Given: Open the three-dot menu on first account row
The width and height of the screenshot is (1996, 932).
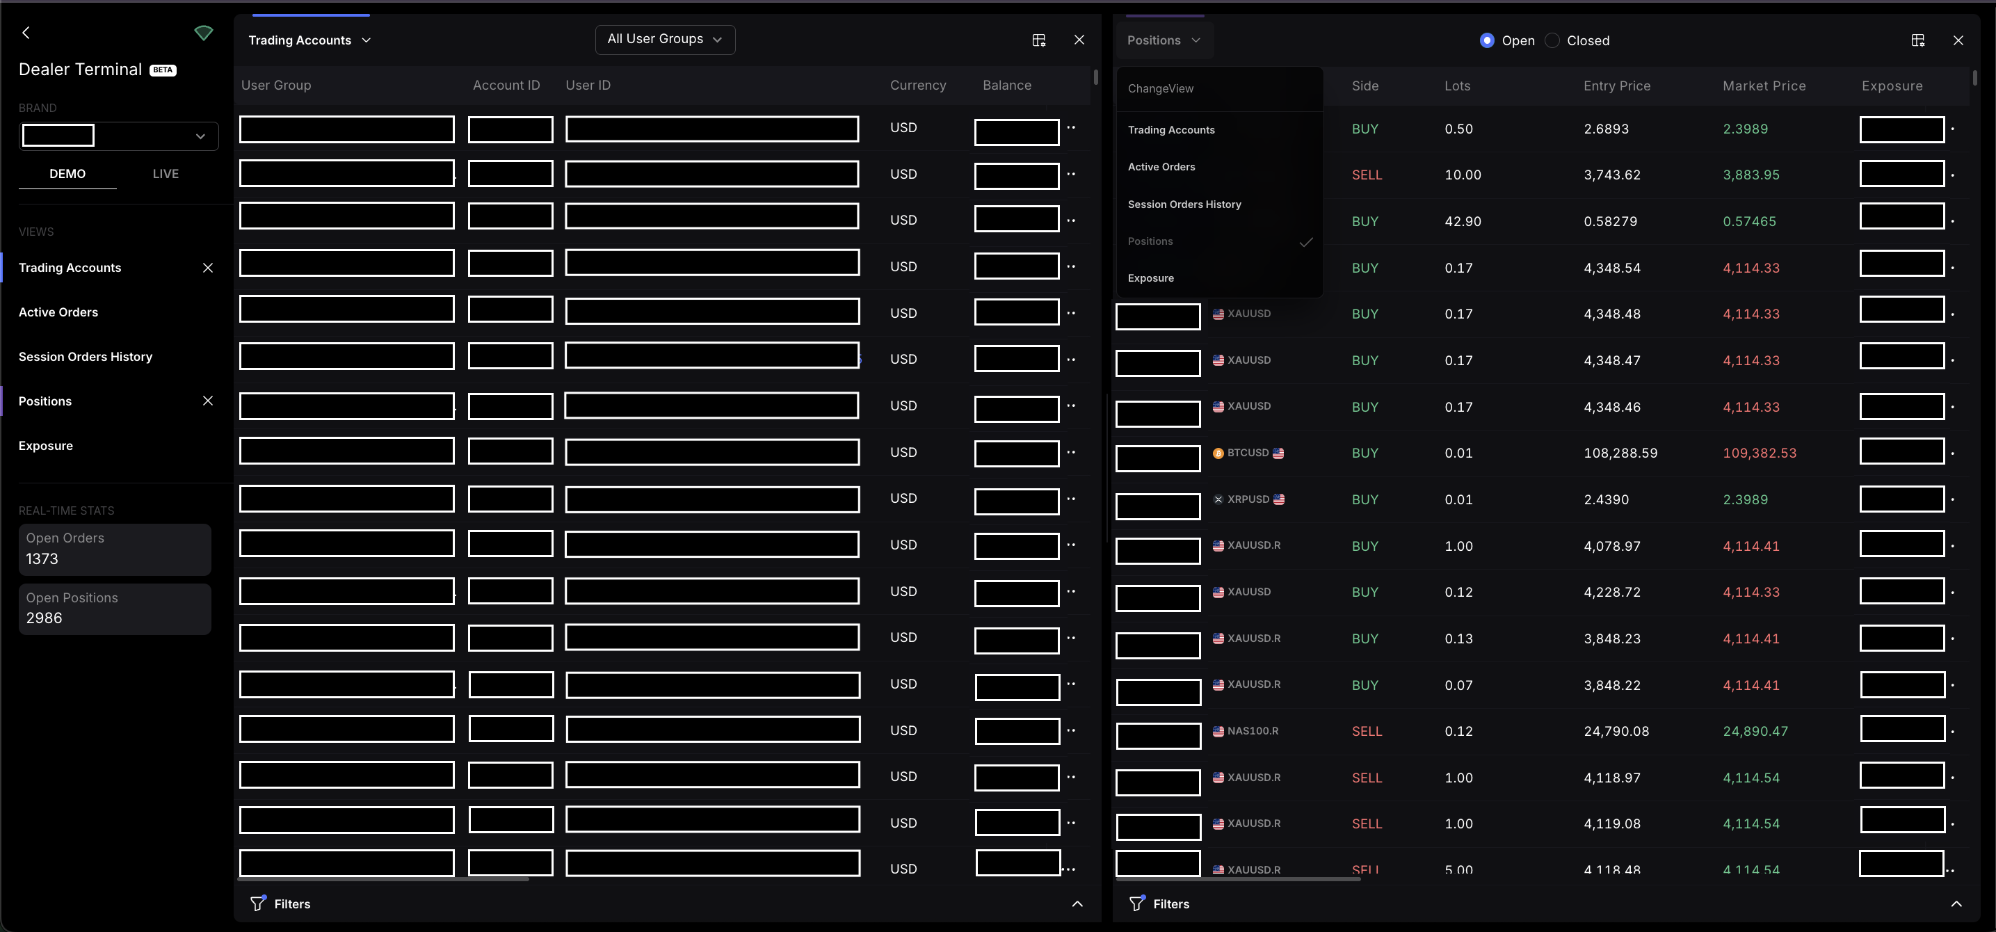Looking at the screenshot, I should [1071, 128].
